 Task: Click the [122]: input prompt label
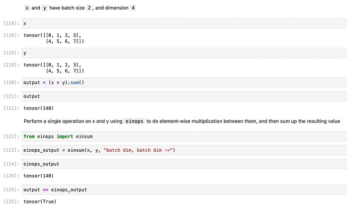11,137
